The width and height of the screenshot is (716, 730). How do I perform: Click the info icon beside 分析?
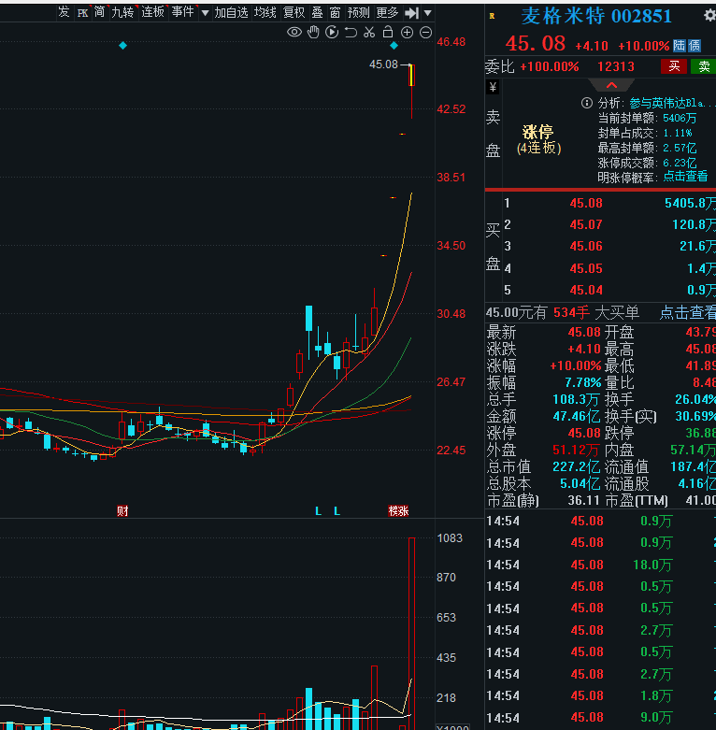click(x=587, y=103)
